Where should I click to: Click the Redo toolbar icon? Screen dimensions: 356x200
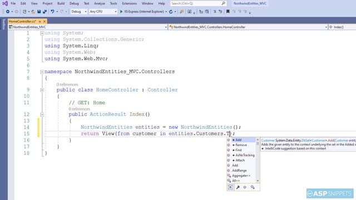(x=62, y=12)
